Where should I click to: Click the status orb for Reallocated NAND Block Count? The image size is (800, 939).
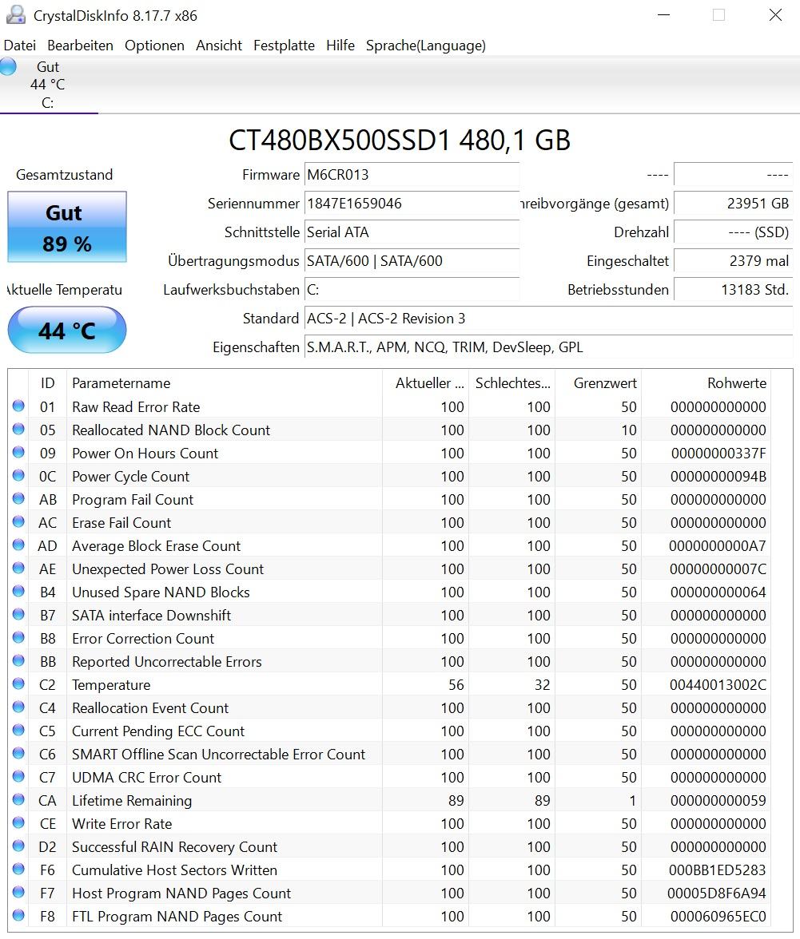tap(18, 430)
